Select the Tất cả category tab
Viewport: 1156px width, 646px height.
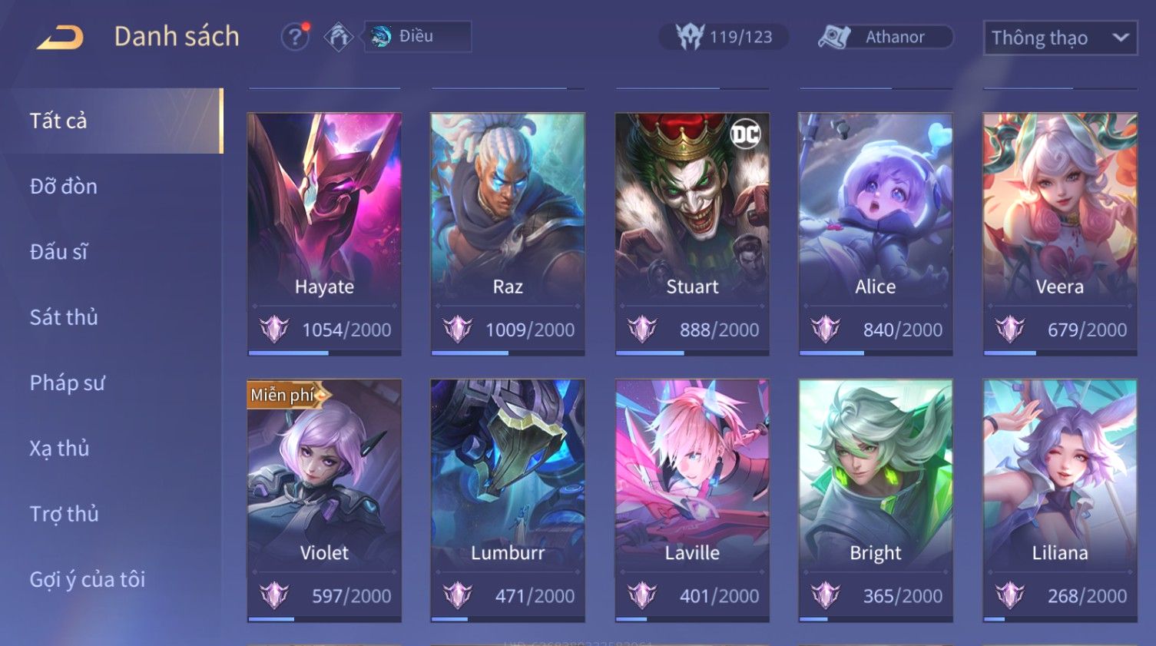point(114,121)
